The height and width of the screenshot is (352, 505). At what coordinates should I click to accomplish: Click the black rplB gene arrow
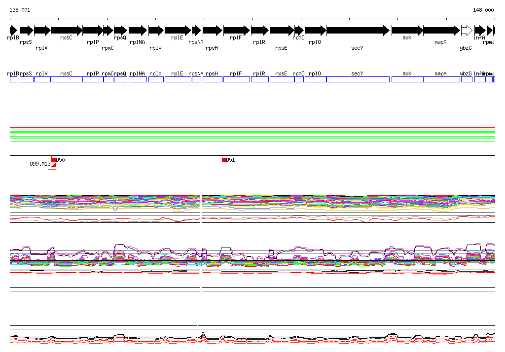coord(13,31)
